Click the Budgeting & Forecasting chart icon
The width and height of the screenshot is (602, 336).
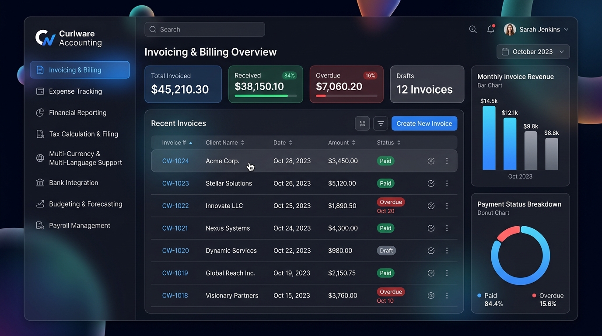point(40,204)
